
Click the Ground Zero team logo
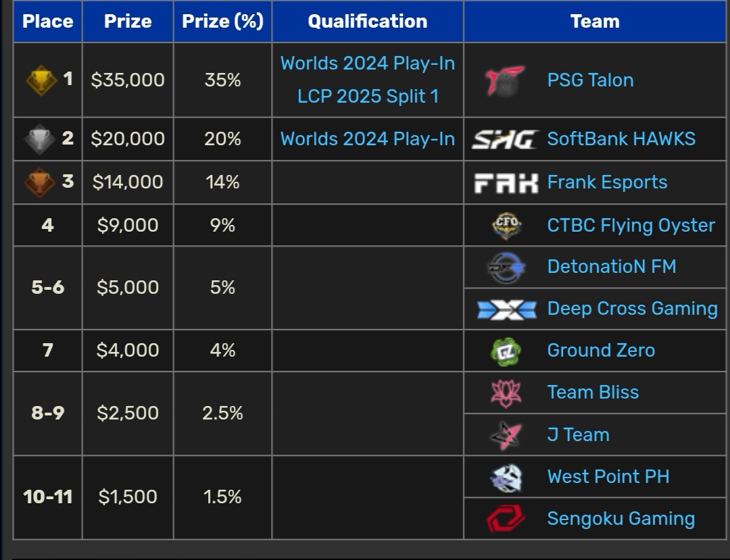point(506,351)
